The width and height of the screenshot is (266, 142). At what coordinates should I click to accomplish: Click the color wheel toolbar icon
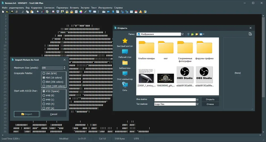(x=81, y=12)
